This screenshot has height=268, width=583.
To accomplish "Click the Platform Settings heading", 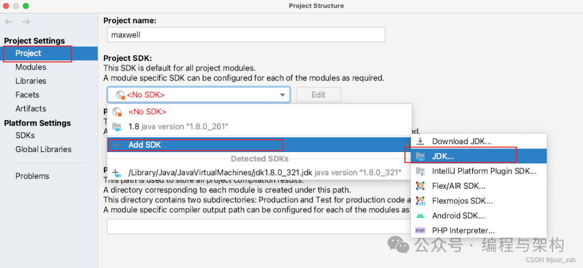I will click(37, 123).
